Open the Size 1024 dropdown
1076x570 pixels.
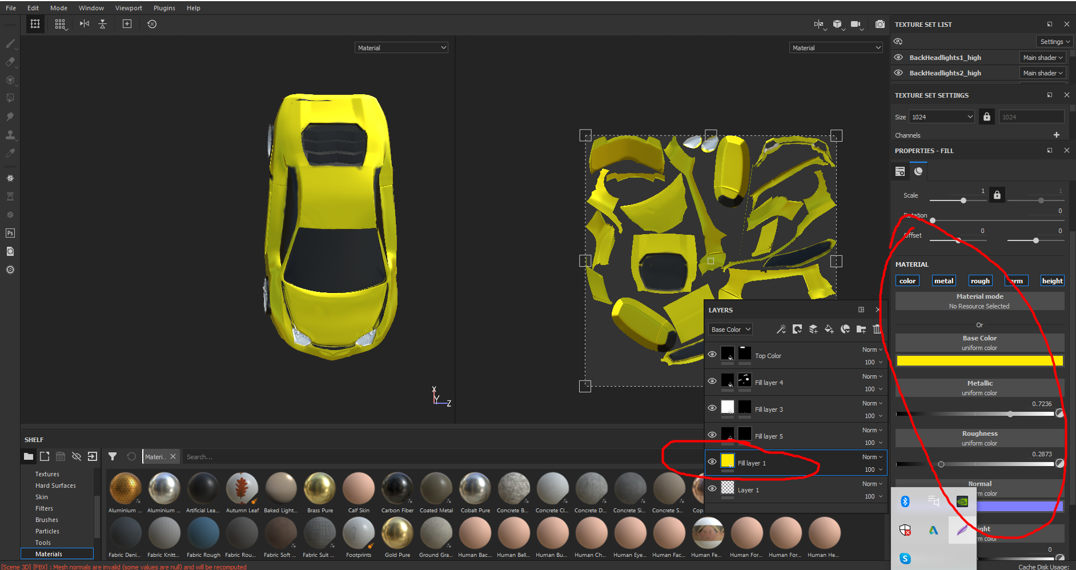(x=941, y=117)
